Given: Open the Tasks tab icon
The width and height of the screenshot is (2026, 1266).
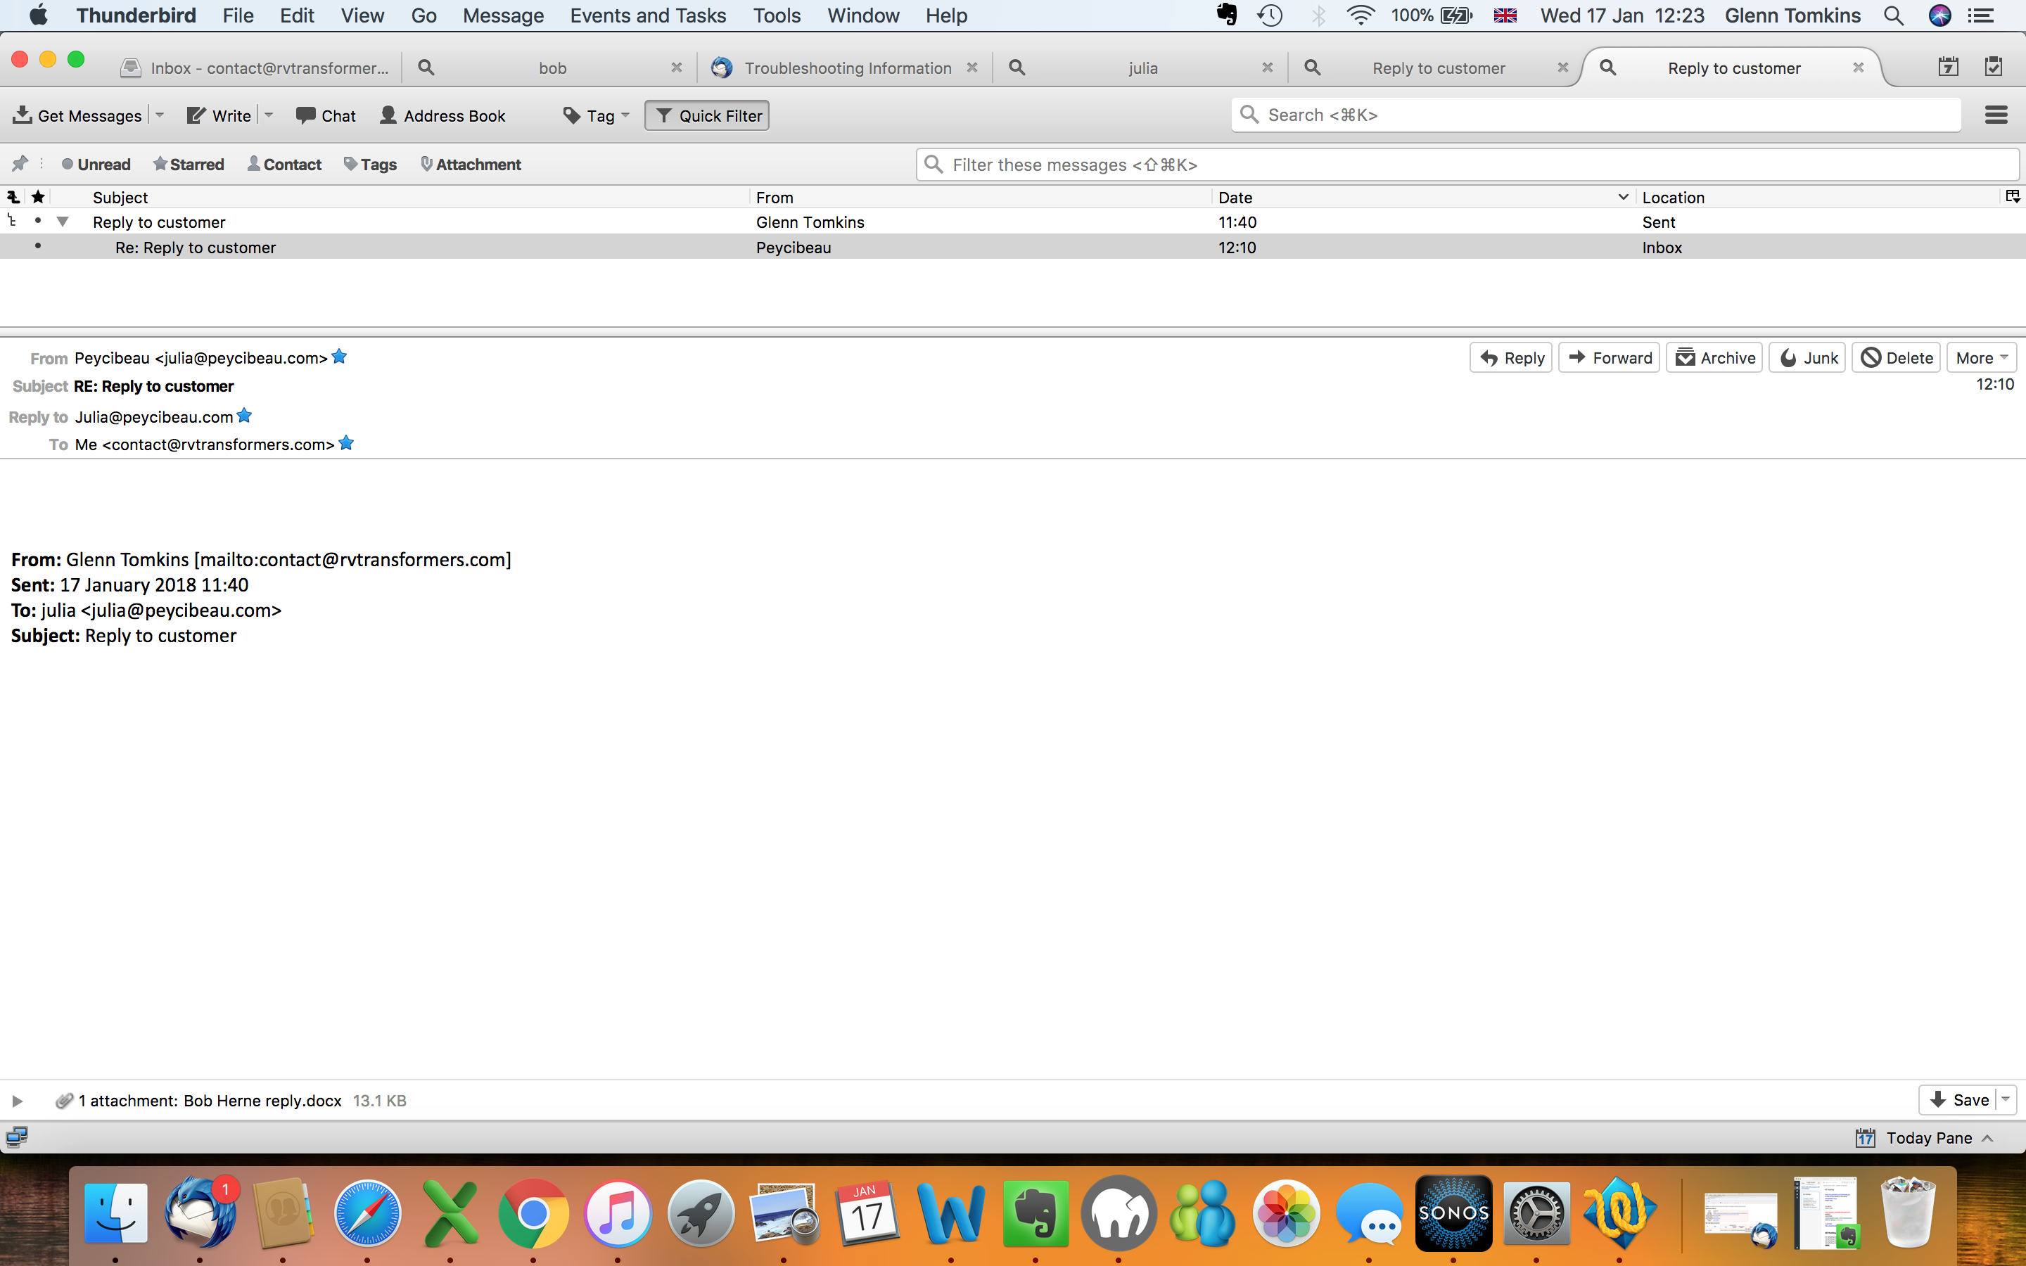Looking at the screenshot, I should coord(1994,68).
